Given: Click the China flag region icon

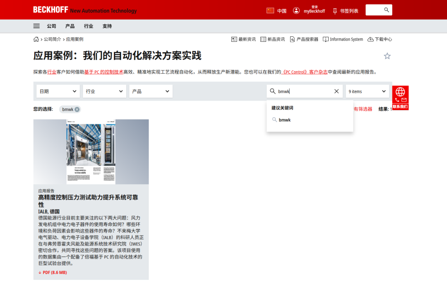Looking at the screenshot, I should tap(270, 10).
